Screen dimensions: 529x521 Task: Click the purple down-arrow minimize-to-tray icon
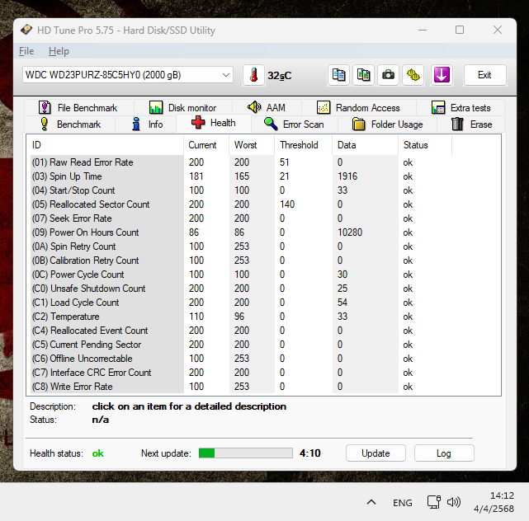point(442,75)
